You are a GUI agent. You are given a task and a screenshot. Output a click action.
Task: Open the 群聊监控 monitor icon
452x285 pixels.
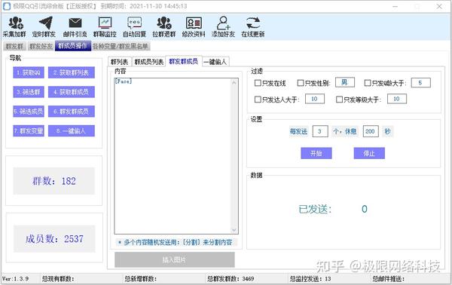click(x=105, y=27)
